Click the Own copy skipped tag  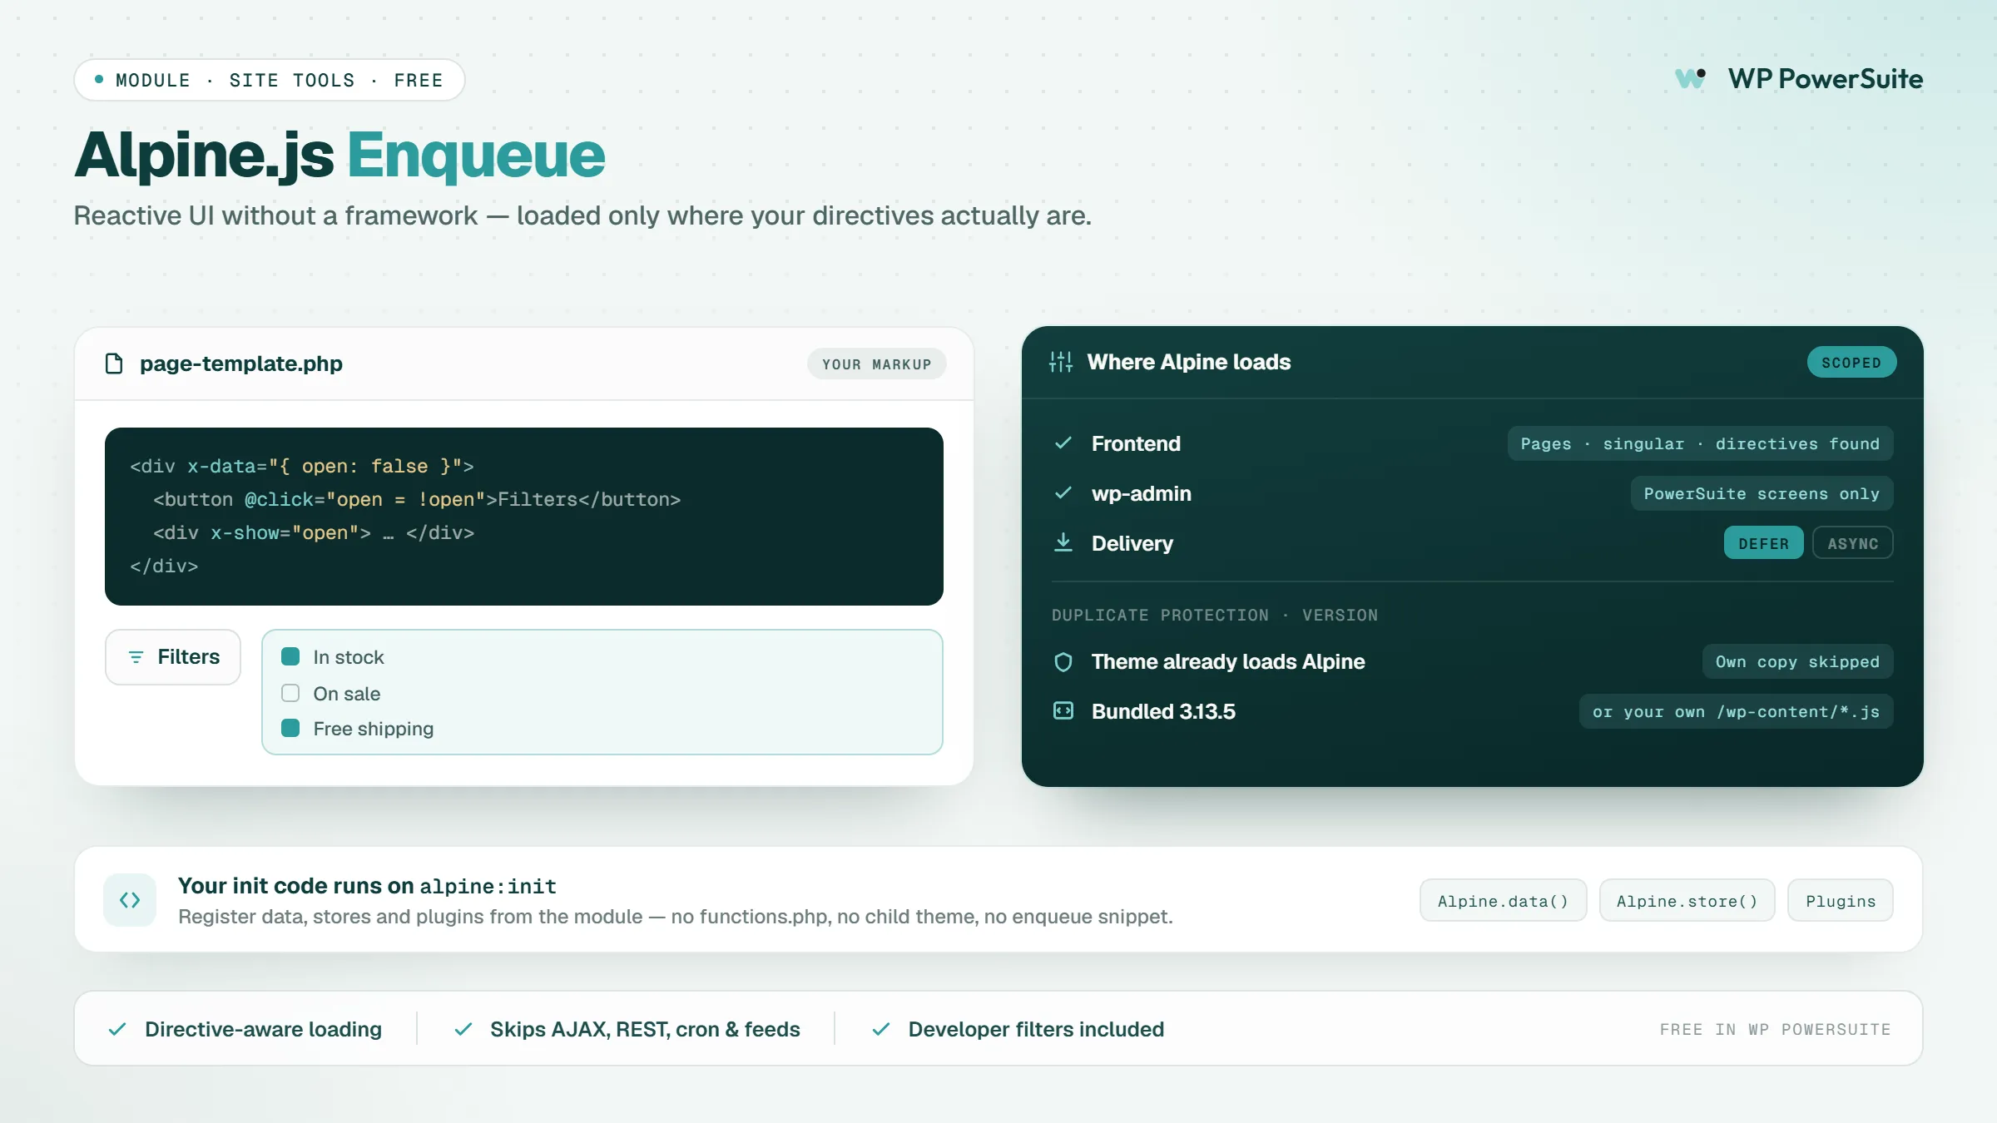[x=1797, y=661]
